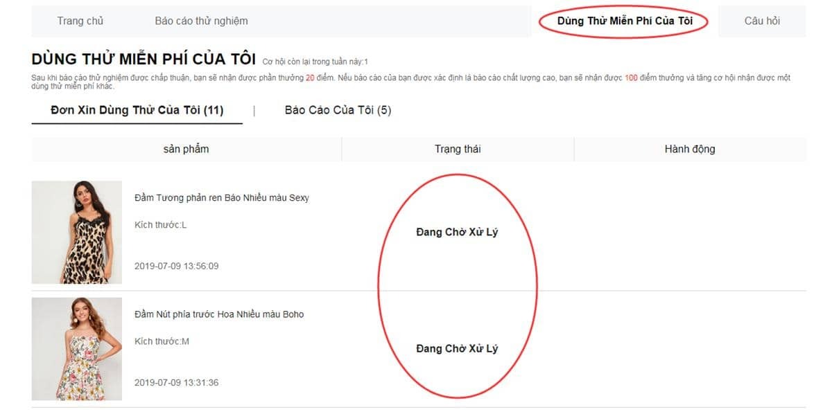Image resolution: width=832 pixels, height=414 pixels.
Task: Open the leopard print dress thumbnail
Action: 77,233
